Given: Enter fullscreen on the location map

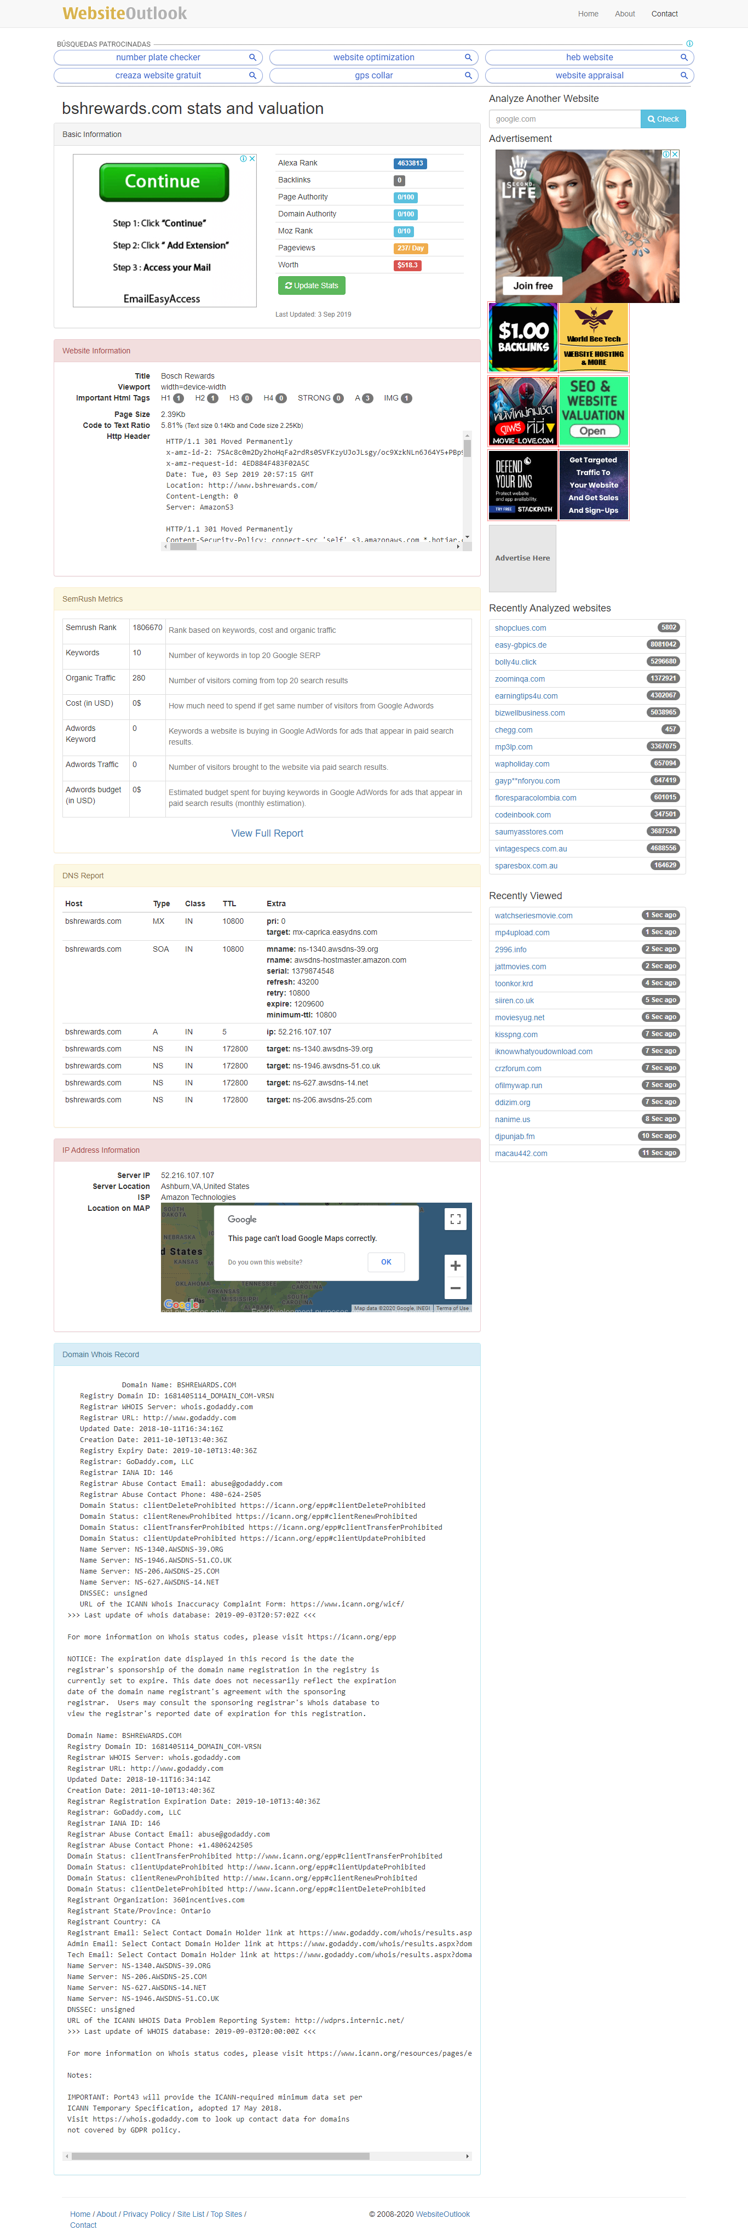Looking at the screenshot, I should pyautogui.click(x=454, y=1219).
